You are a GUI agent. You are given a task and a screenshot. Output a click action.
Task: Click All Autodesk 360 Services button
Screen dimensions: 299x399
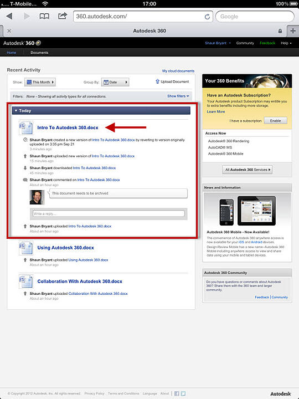[x=247, y=170]
